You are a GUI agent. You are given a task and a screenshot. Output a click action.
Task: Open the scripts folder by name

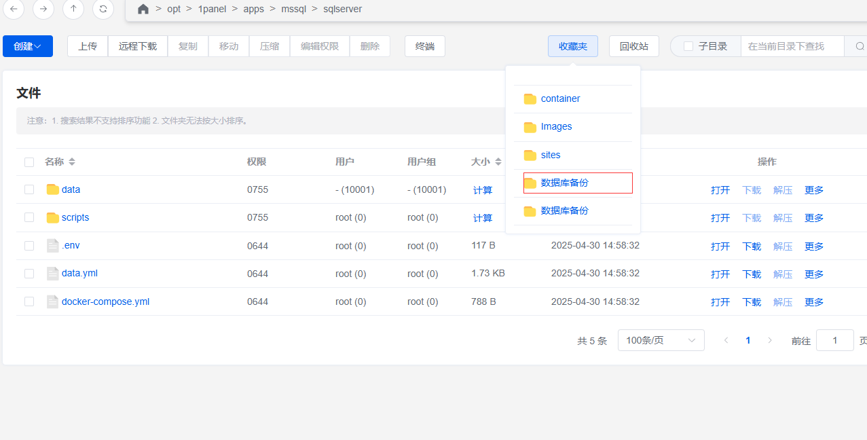point(75,217)
